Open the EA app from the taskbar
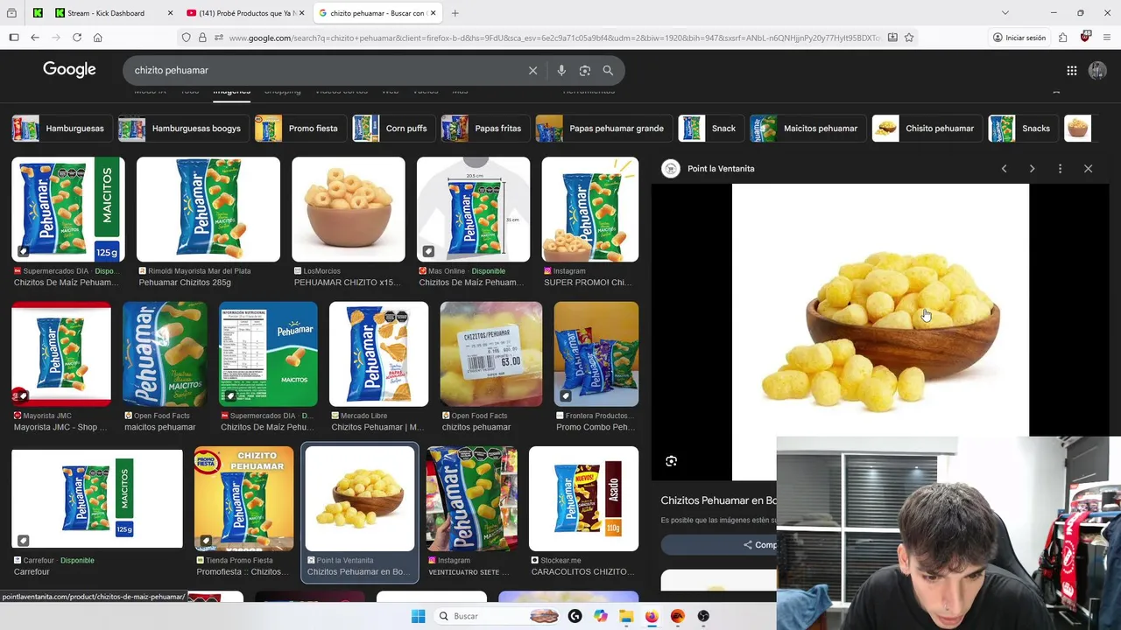The width and height of the screenshot is (1121, 630). click(678, 616)
